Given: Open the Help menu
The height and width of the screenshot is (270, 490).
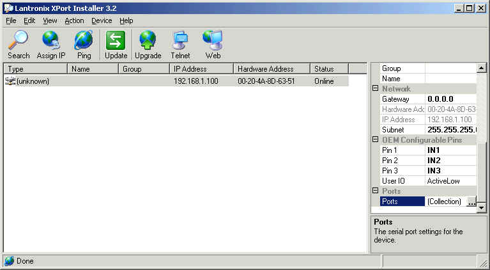Looking at the screenshot, I should tap(126, 20).
